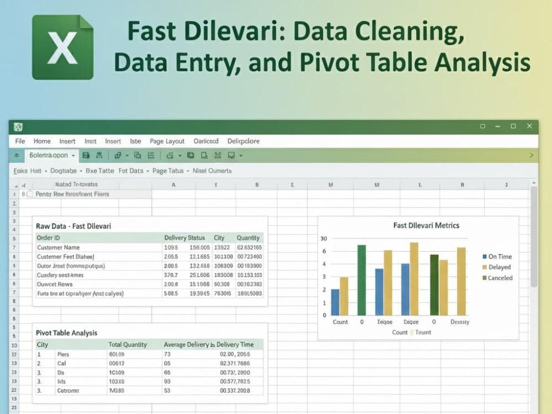The height and width of the screenshot is (414, 552).
Task: Click the blue On Time legend swatch
Action: (485, 257)
